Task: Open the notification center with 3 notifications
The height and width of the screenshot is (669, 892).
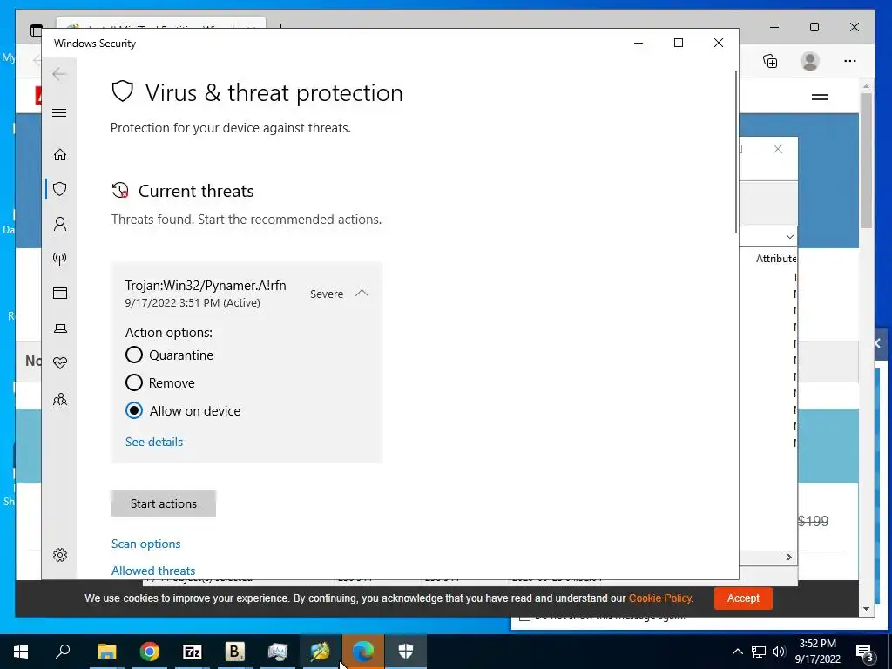Action: click(x=865, y=652)
